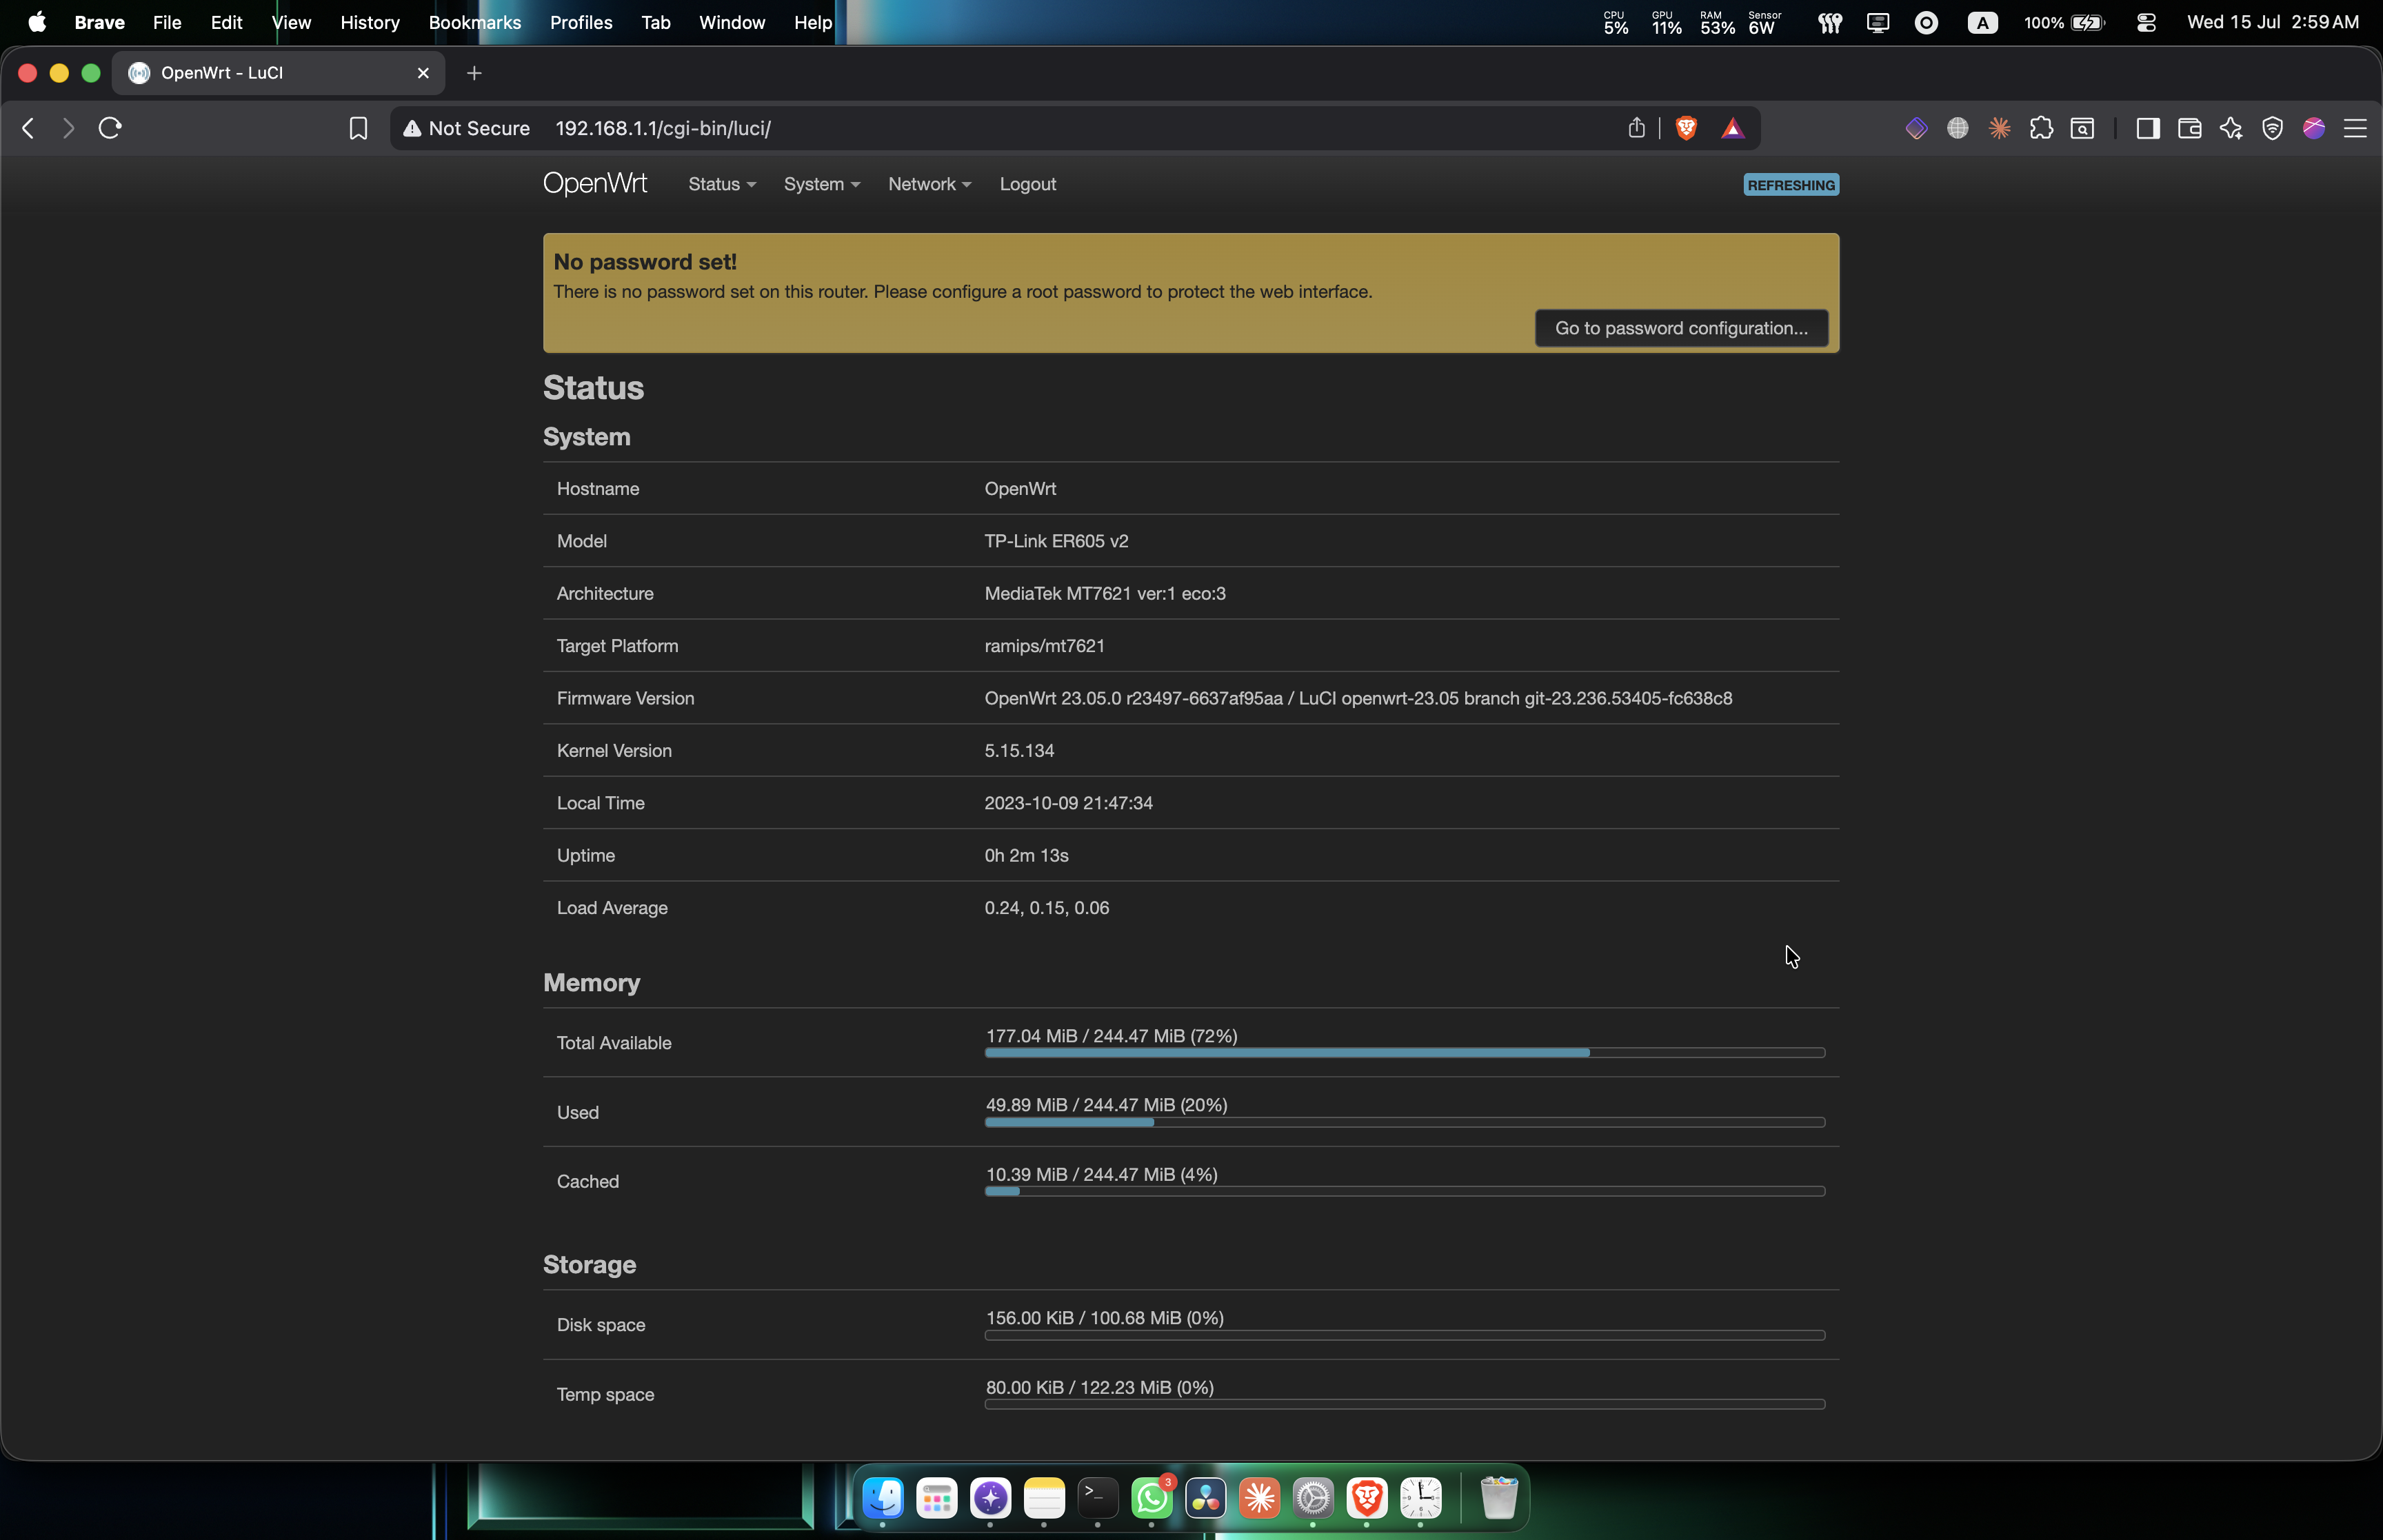The height and width of the screenshot is (1540, 2383).
Task: Click the Uptime value 0h 2m 13s
Action: pyautogui.click(x=1026, y=855)
